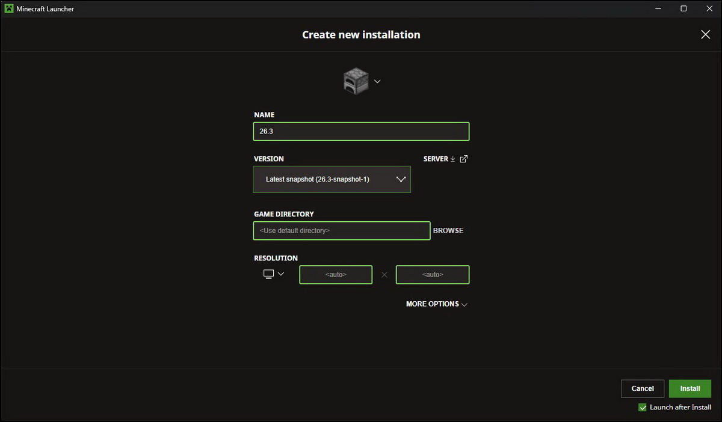Image resolution: width=722 pixels, height=422 pixels.
Task: Close the Minecraft Launcher window
Action: coord(711,9)
